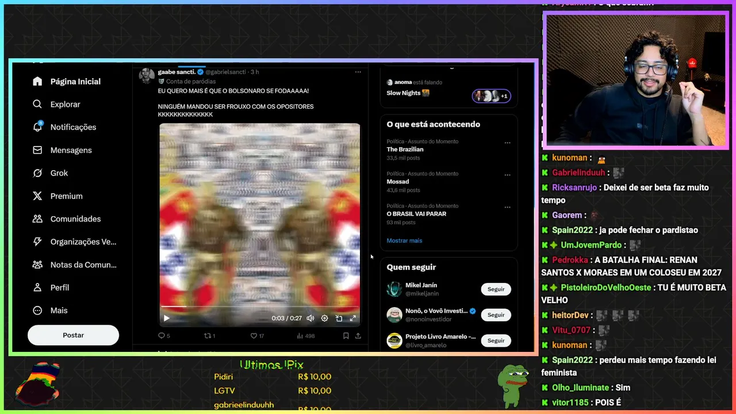
Task: Click the Postar button
Action: pos(73,335)
